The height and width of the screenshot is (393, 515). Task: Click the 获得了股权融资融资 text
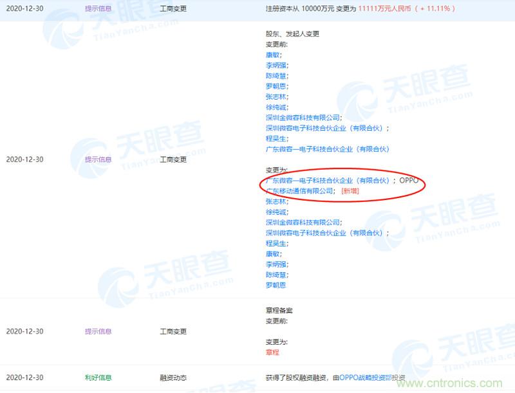click(295, 378)
